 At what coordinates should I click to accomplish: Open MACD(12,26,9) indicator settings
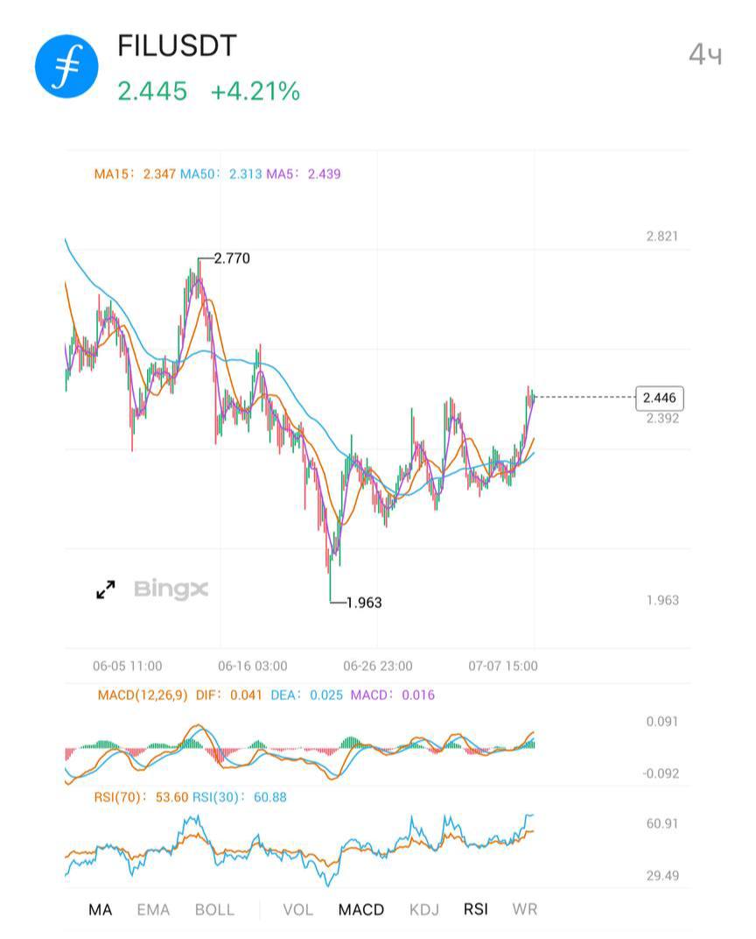[143, 695]
